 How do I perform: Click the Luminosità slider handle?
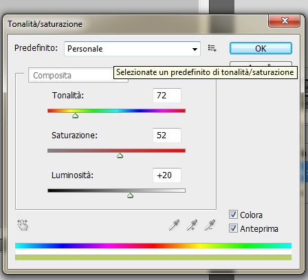point(130,195)
